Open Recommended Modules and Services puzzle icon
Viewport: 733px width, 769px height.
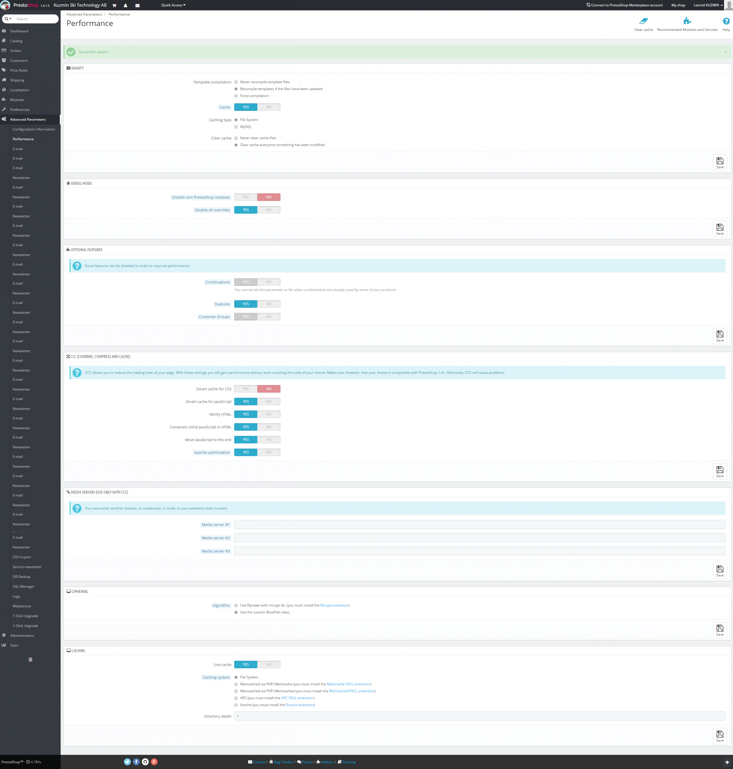pos(687,21)
